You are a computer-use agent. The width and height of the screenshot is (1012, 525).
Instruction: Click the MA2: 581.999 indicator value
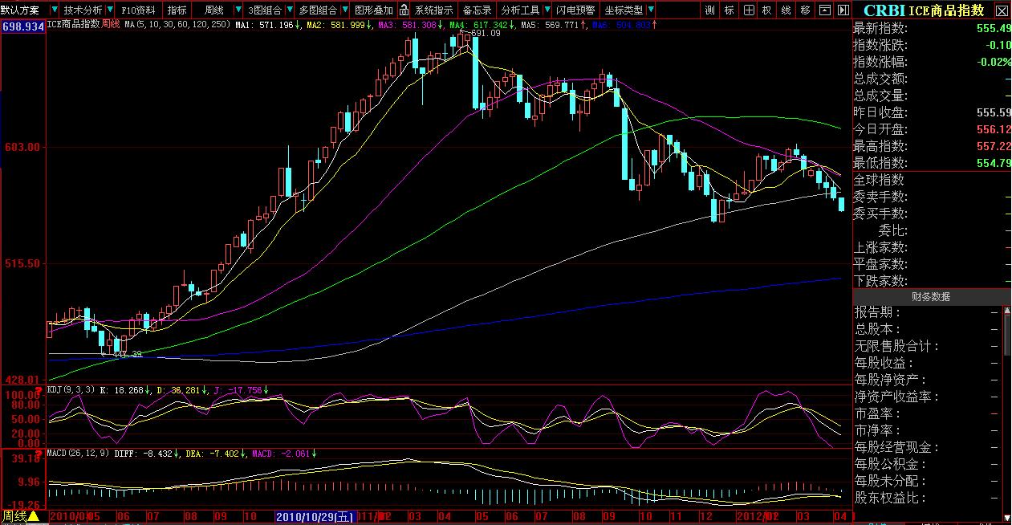pyautogui.click(x=337, y=26)
